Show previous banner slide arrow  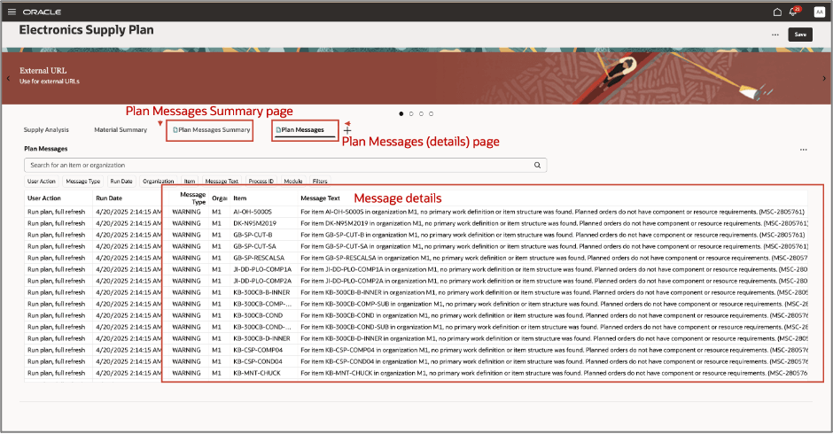pos(8,78)
